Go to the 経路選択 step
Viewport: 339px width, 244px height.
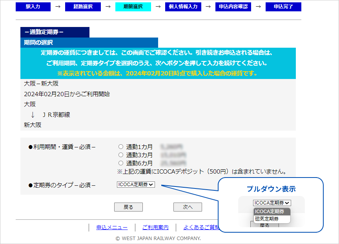83,7
